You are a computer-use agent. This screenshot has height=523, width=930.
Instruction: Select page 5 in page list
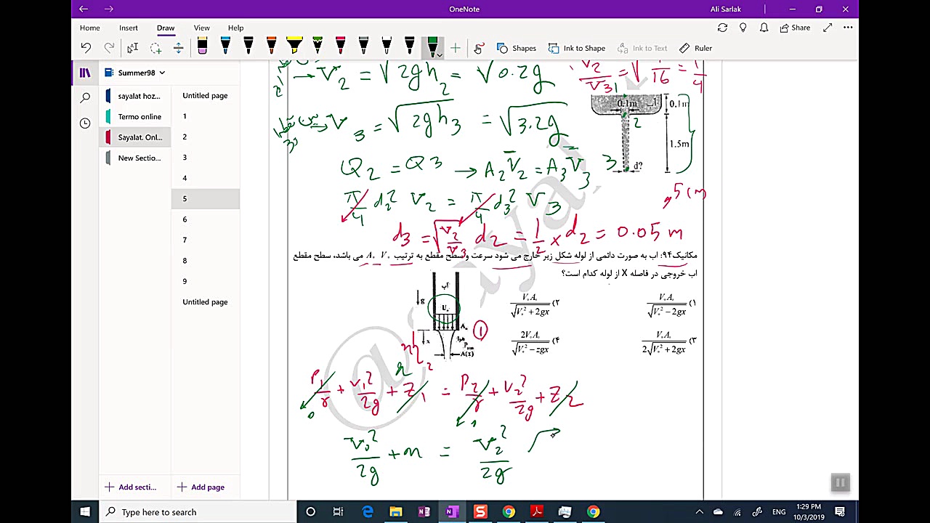coord(206,198)
